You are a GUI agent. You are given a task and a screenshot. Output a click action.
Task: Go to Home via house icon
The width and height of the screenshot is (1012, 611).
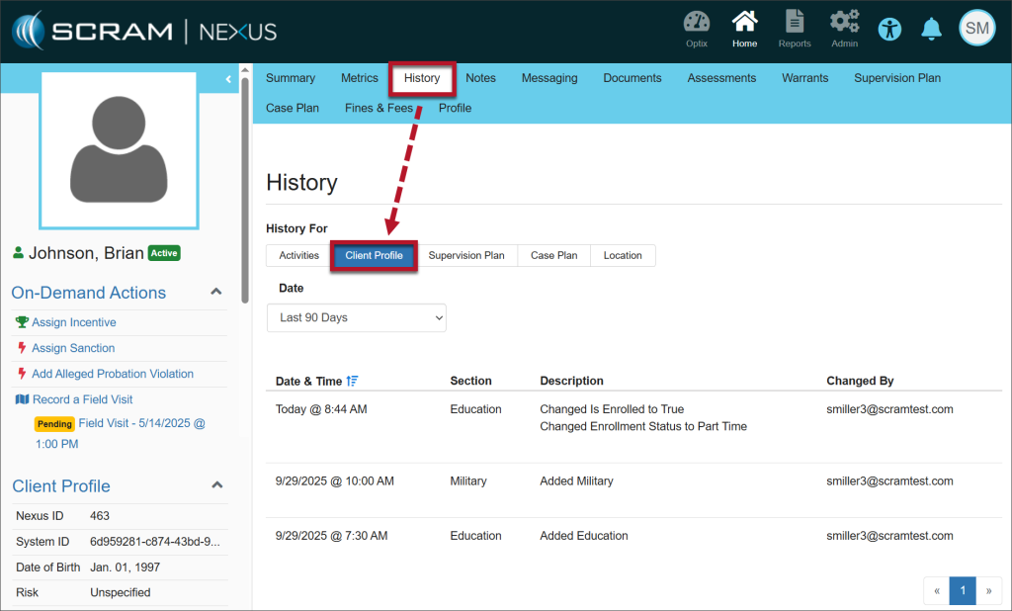coord(744,23)
